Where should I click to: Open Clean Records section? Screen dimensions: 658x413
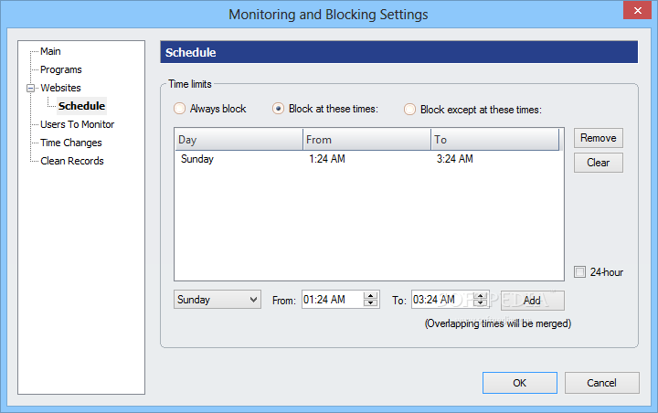point(72,161)
